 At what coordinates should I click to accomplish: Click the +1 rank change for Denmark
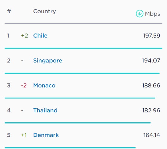click(x=24, y=135)
